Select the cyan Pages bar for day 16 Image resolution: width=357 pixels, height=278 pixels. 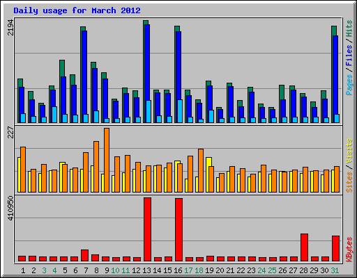coord(180,111)
